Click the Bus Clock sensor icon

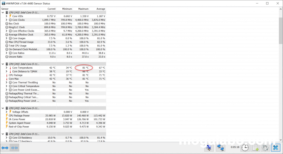pyautogui.click(x=7, y=24)
